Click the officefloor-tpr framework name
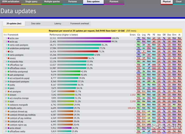The height and width of the screenshot is (134, 185). (16, 65)
